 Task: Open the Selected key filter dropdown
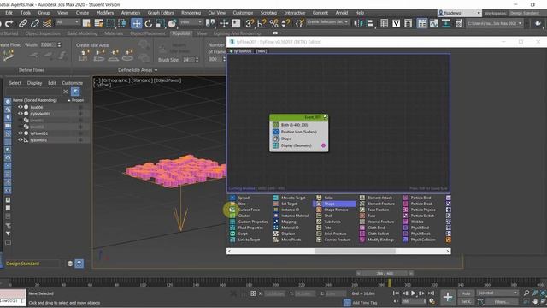(x=497, y=293)
